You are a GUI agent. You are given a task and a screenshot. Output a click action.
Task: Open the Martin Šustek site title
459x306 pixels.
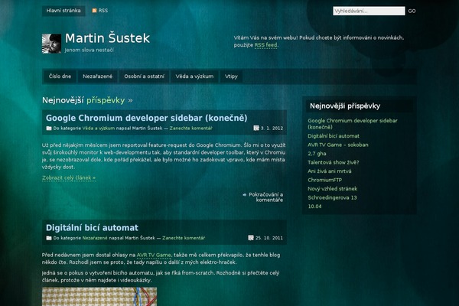point(107,38)
